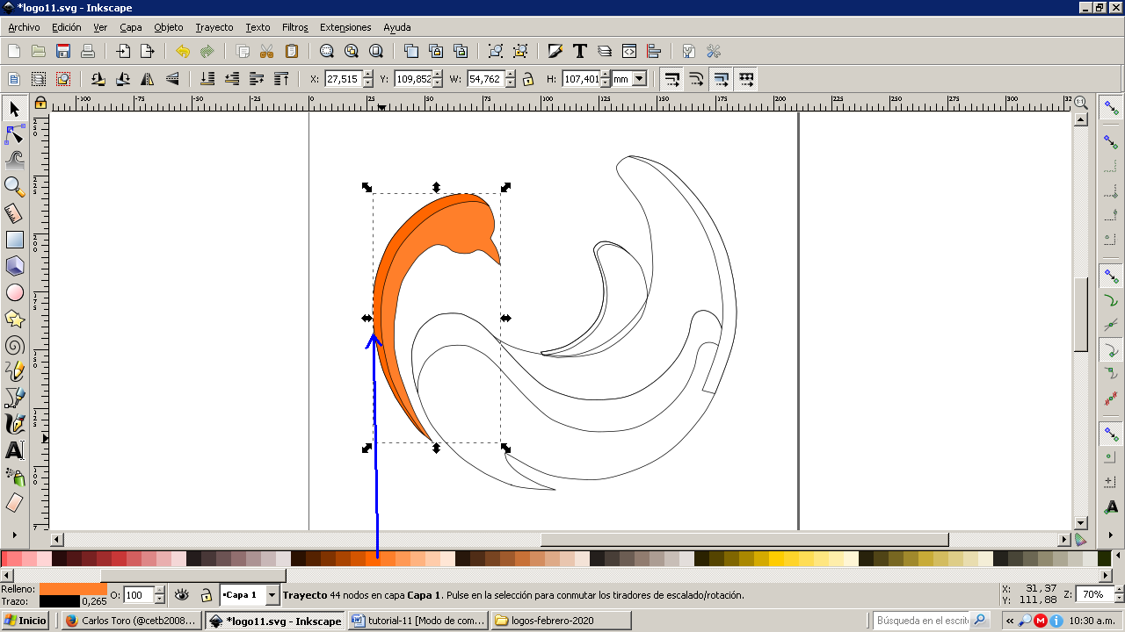The image size is (1125, 632).
Task: Toggle move gradients with objects
Action: click(x=721, y=79)
